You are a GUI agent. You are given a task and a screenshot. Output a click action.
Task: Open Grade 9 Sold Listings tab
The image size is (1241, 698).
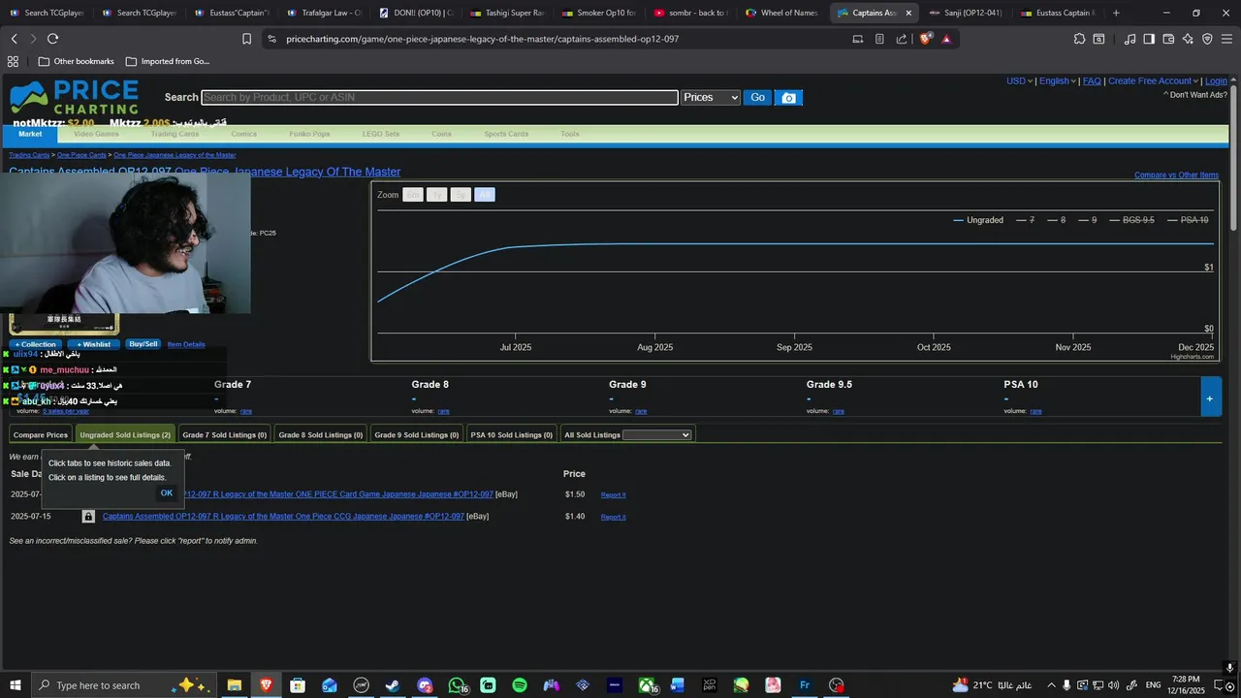[417, 435]
